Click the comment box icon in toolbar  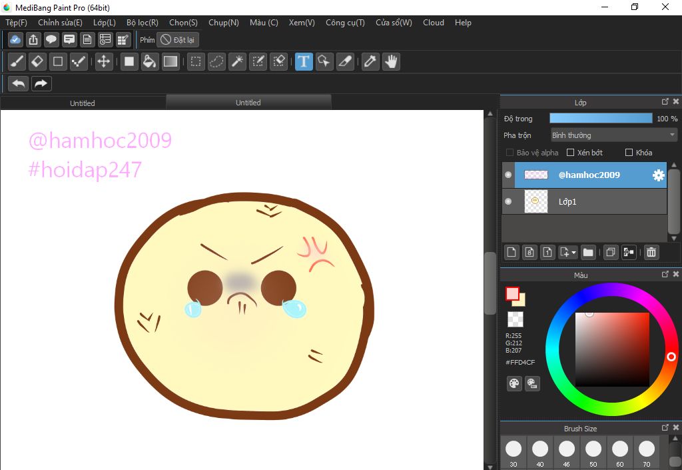point(69,39)
